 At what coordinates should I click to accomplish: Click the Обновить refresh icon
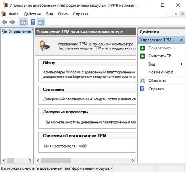142,81
